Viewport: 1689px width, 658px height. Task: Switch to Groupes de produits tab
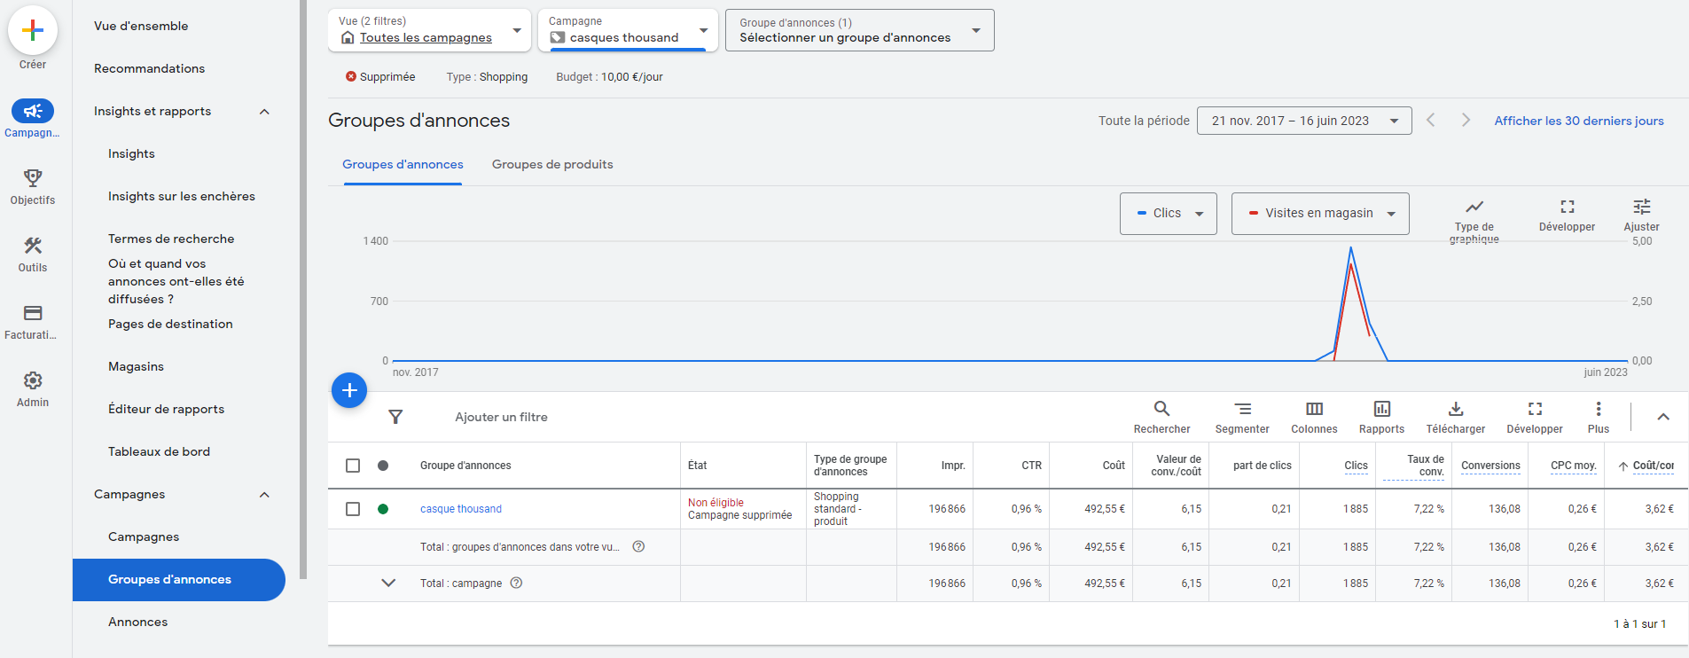552,165
